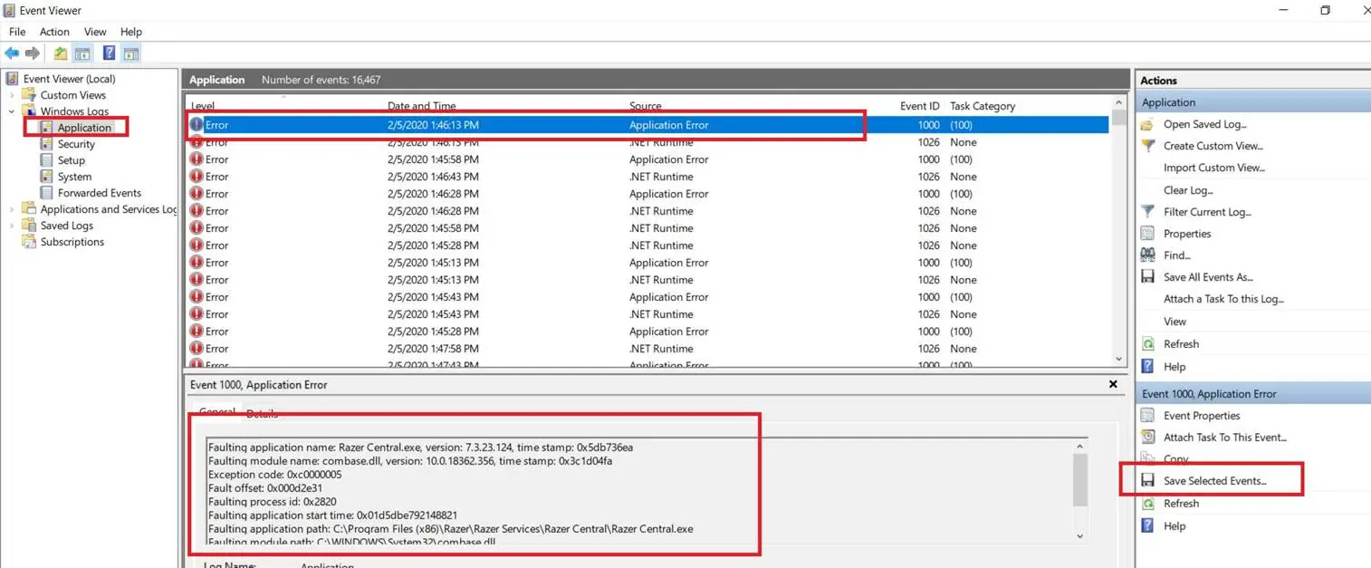Click the Save Selected Events disk icon
Screen dimensions: 1371x568
pos(1147,480)
